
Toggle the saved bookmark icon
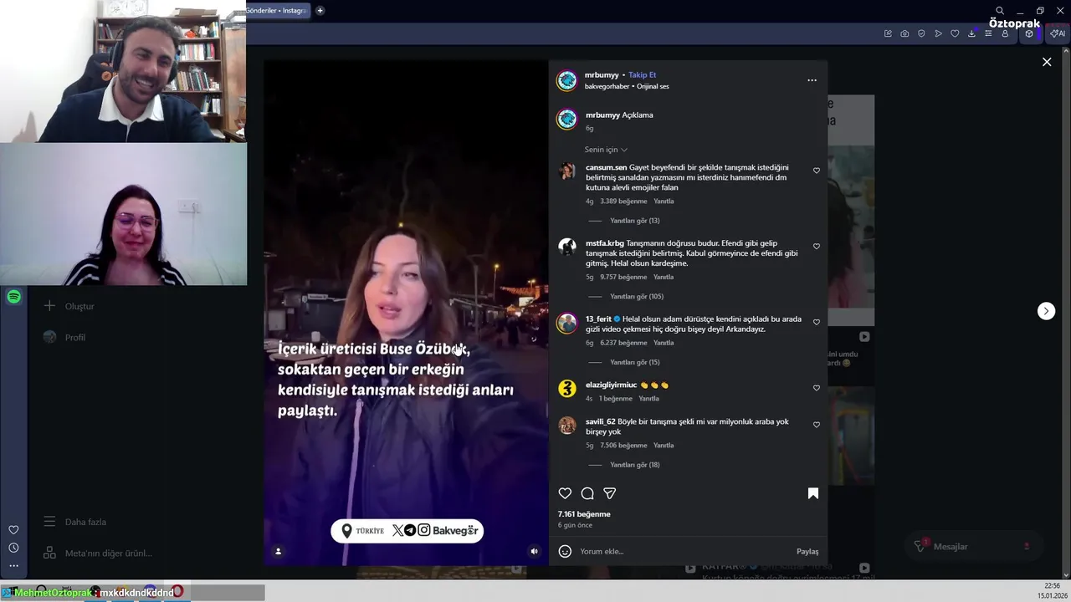(x=812, y=493)
